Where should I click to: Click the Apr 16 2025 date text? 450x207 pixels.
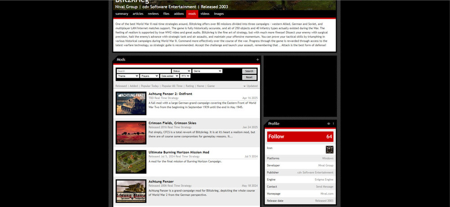point(250,98)
